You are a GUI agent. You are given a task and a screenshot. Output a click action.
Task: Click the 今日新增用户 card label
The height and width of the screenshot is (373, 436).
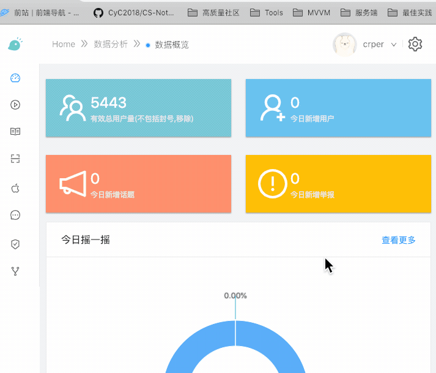[x=312, y=119]
